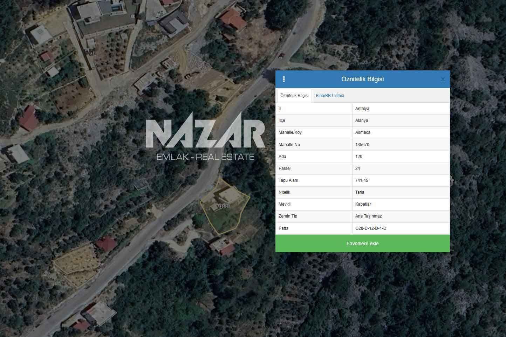The image size is (506, 337).
Task: Click the Tapu Alanı field label
Action: pyautogui.click(x=288, y=180)
